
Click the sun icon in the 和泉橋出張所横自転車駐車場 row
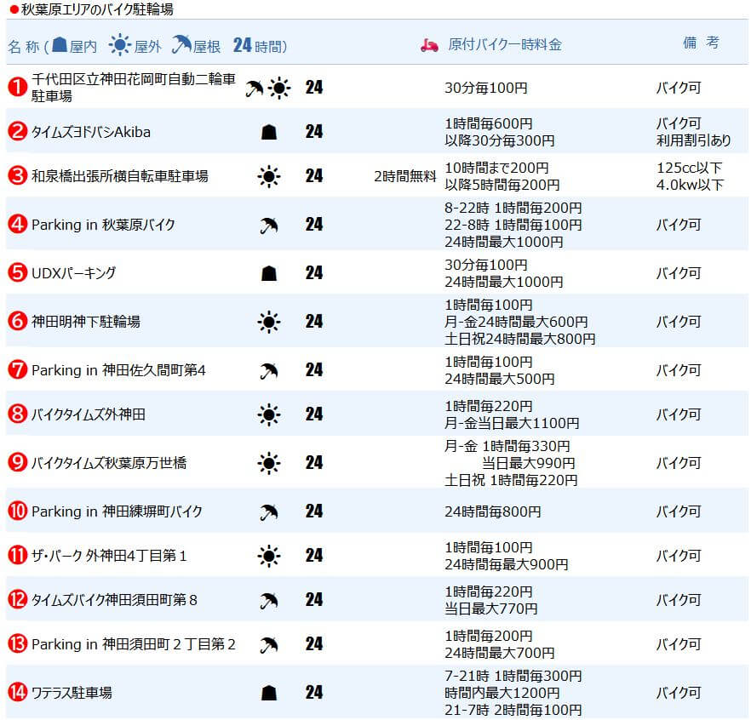[269, 176]
